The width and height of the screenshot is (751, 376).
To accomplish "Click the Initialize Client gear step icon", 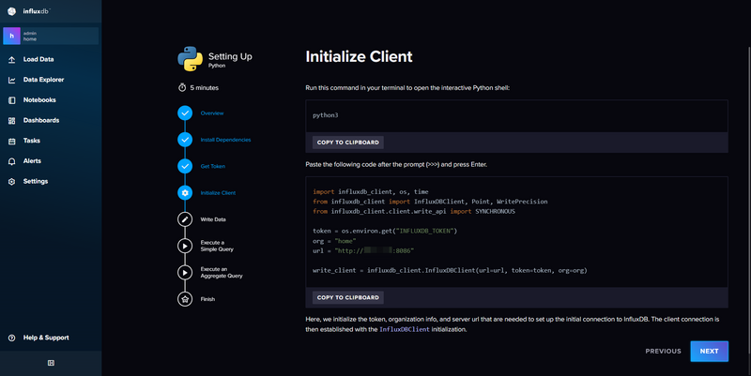I will (x=185, y=193).
